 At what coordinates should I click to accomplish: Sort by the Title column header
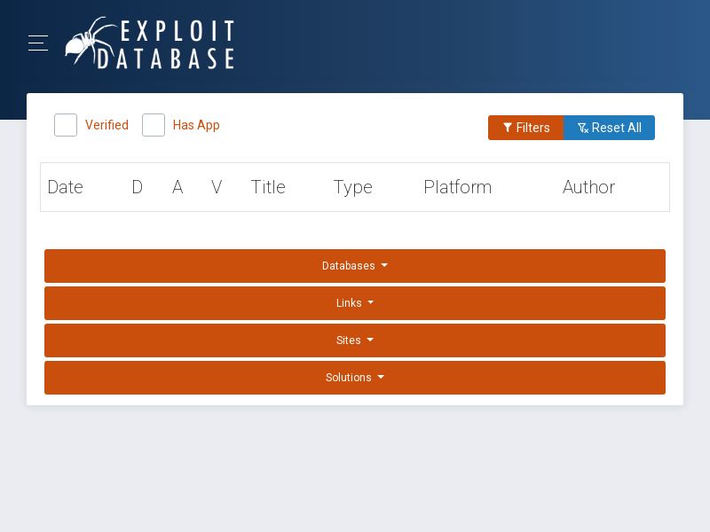[x=268, y=187]
